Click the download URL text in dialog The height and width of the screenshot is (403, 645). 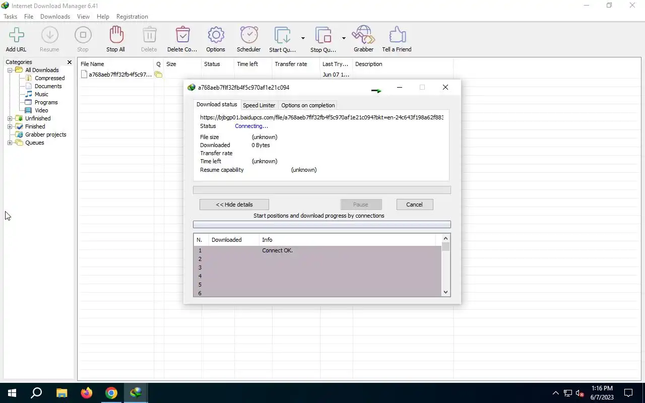[x=321, y=117]
